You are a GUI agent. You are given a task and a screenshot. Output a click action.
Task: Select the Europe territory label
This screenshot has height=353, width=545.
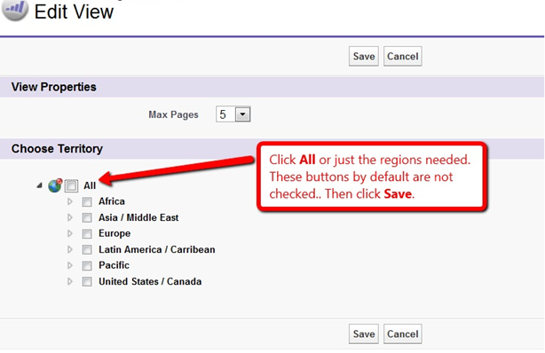[115, 233]
